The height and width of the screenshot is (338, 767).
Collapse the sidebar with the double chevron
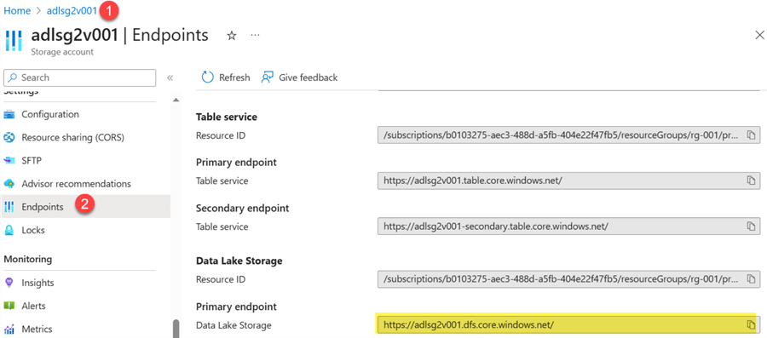[170, 77]
